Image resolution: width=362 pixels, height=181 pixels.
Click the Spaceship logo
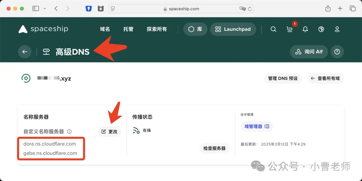point(43,29)
